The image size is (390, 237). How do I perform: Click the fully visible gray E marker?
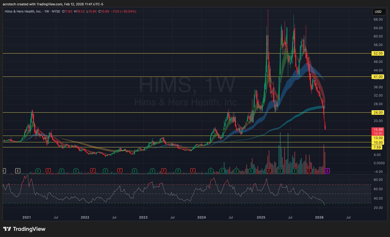pyautogui.click(x=18, y=170)
